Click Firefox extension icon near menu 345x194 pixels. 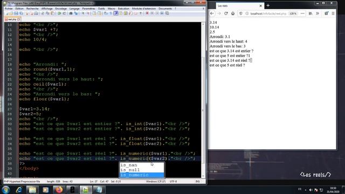[326, 13]
